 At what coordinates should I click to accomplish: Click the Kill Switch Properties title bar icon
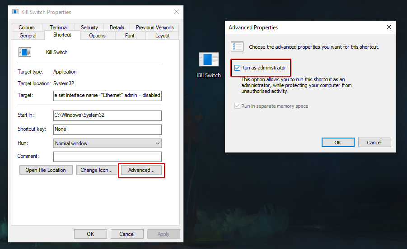15,12
